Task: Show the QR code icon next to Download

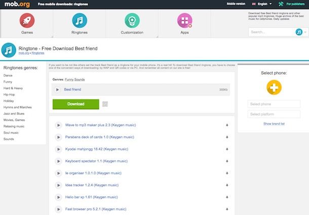Action: (105, 104)
